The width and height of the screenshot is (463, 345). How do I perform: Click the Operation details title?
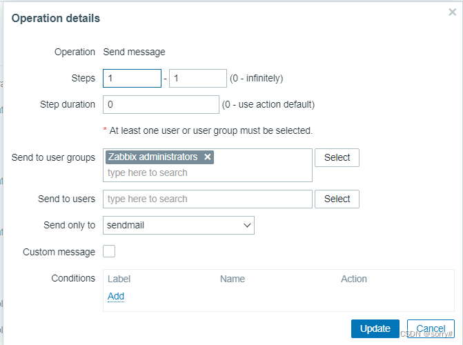[56, 19]
